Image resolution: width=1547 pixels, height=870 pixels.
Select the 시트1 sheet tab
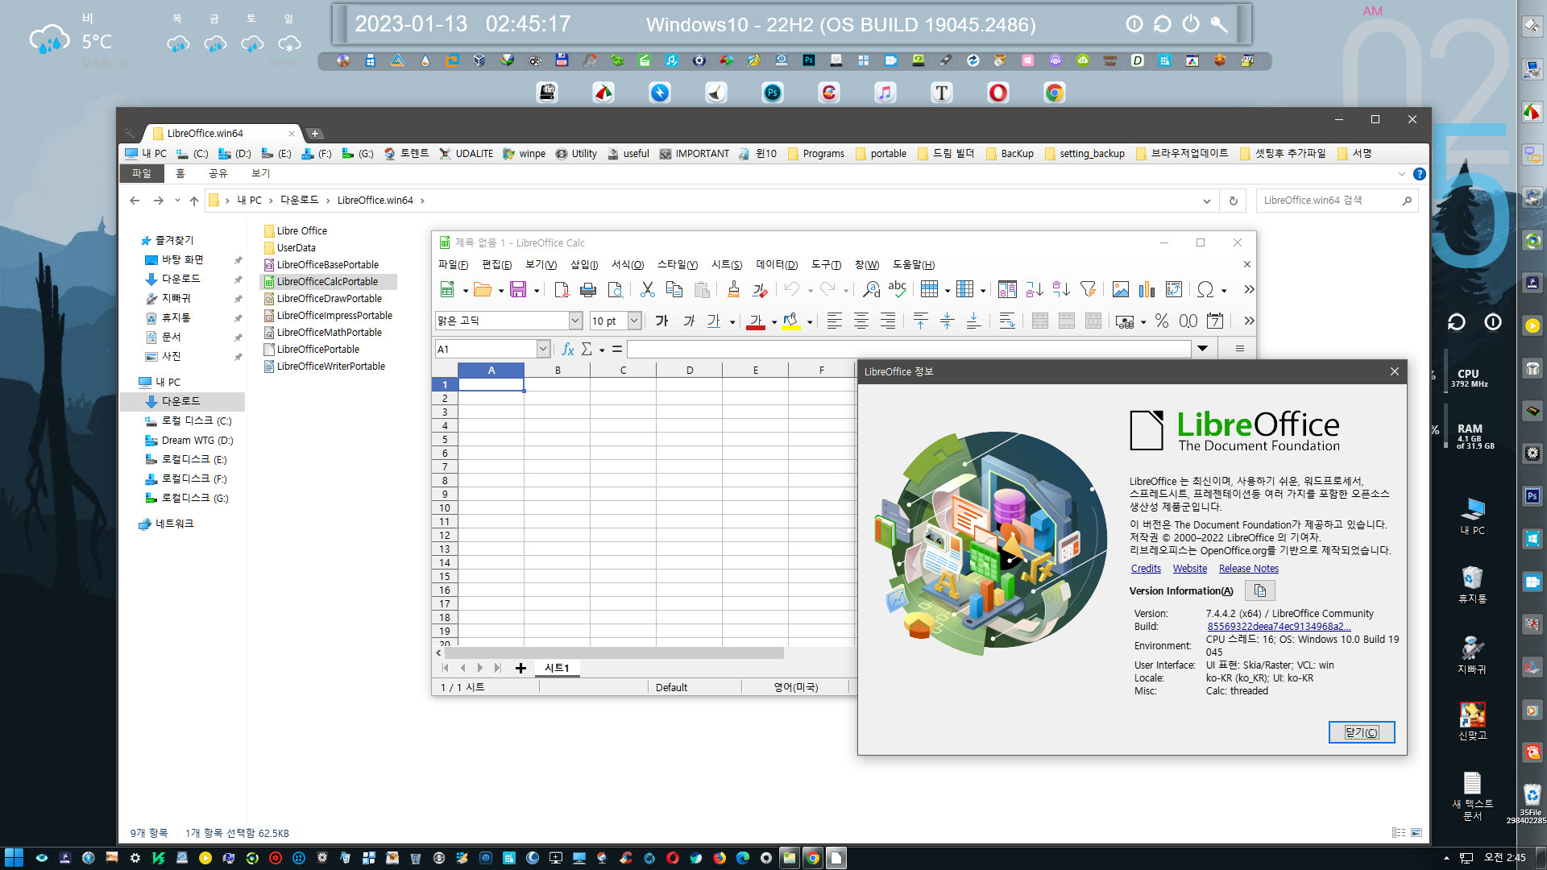point(557,669)
